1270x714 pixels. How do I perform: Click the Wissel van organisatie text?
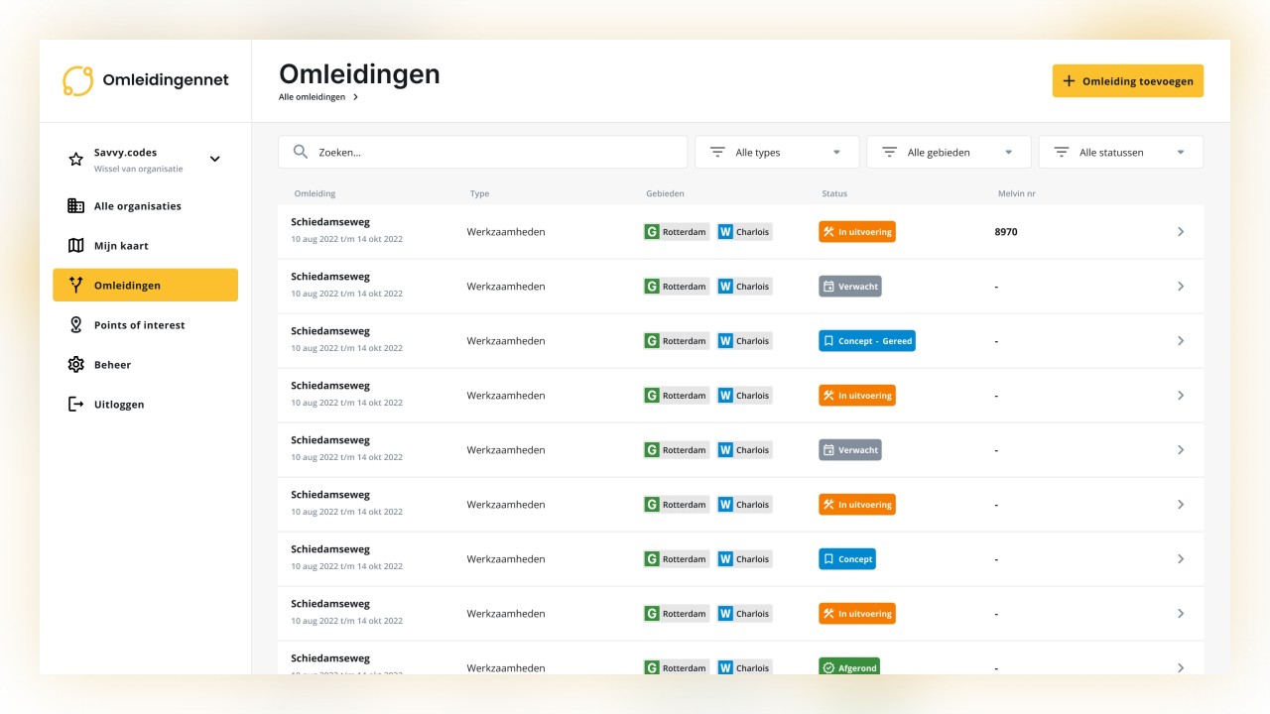click(x=139, y=170)
